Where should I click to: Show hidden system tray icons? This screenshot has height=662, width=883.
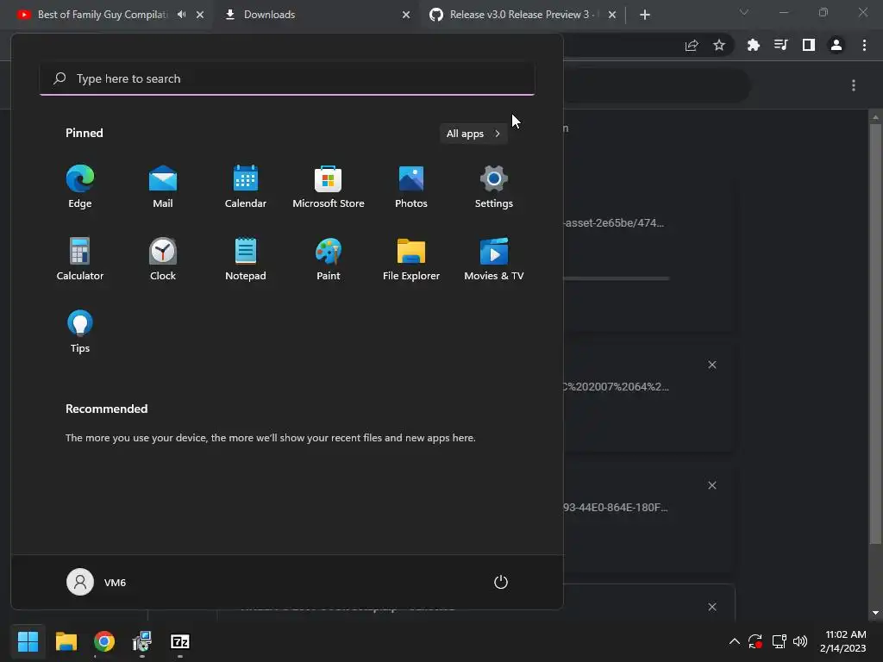tap(735, 641)
